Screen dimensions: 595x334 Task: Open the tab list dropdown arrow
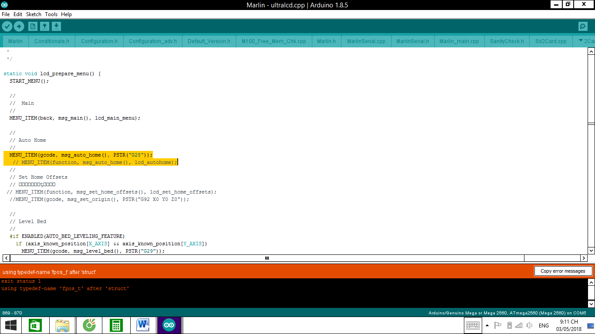pos(581,41)
